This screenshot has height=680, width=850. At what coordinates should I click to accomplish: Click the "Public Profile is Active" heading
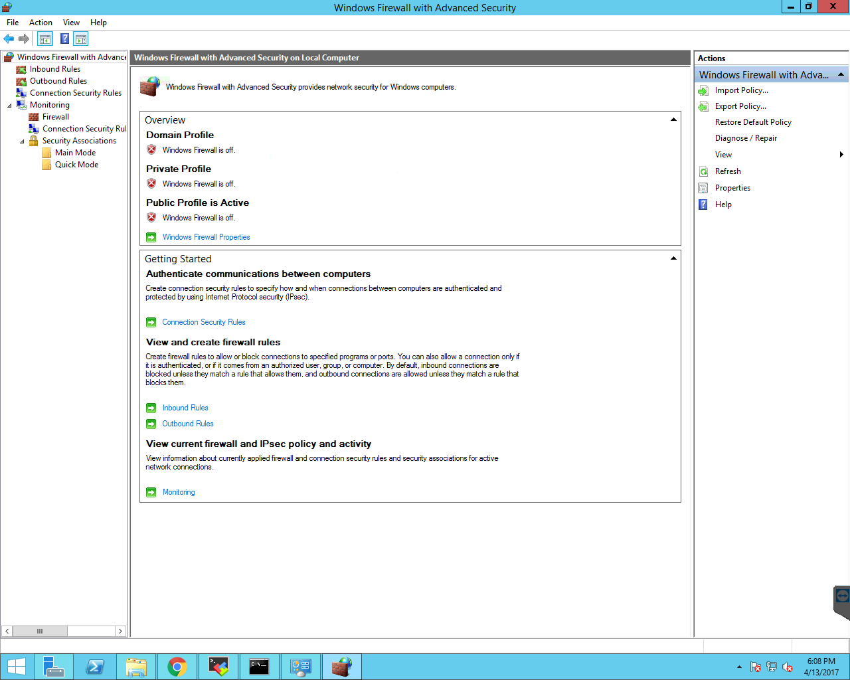pyautogui.click(x=198, y=203)
